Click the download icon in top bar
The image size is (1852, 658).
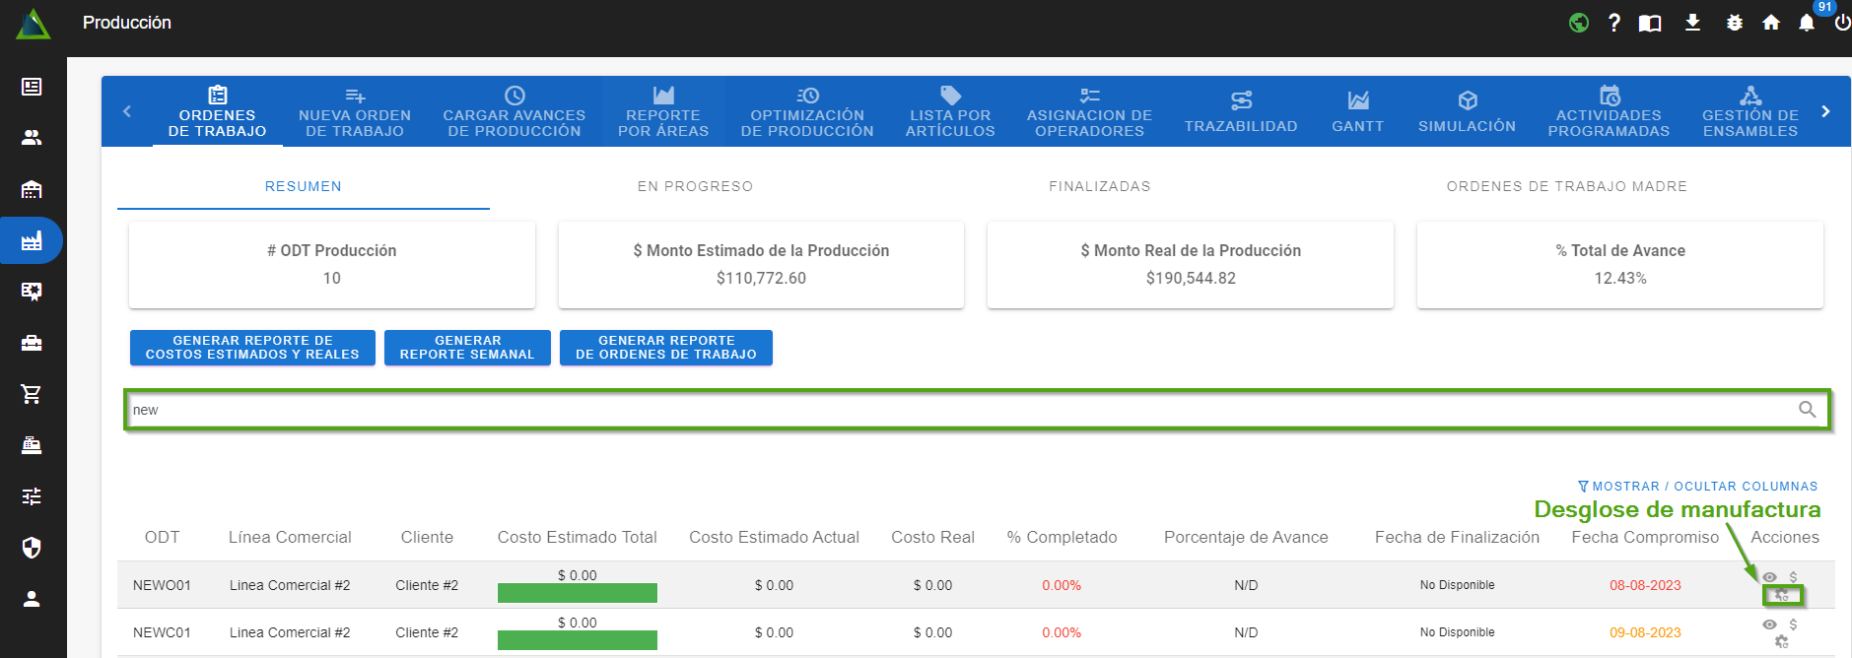[x=1692, y=23]
